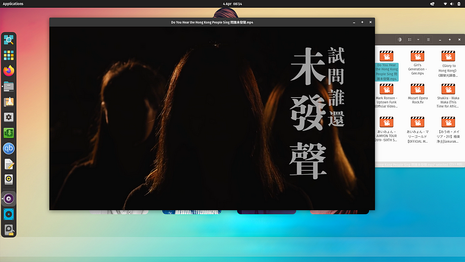Viewport: 465px width, 262px height.
Task: Toggle dark mode button in file manager header
Action: 400,40
